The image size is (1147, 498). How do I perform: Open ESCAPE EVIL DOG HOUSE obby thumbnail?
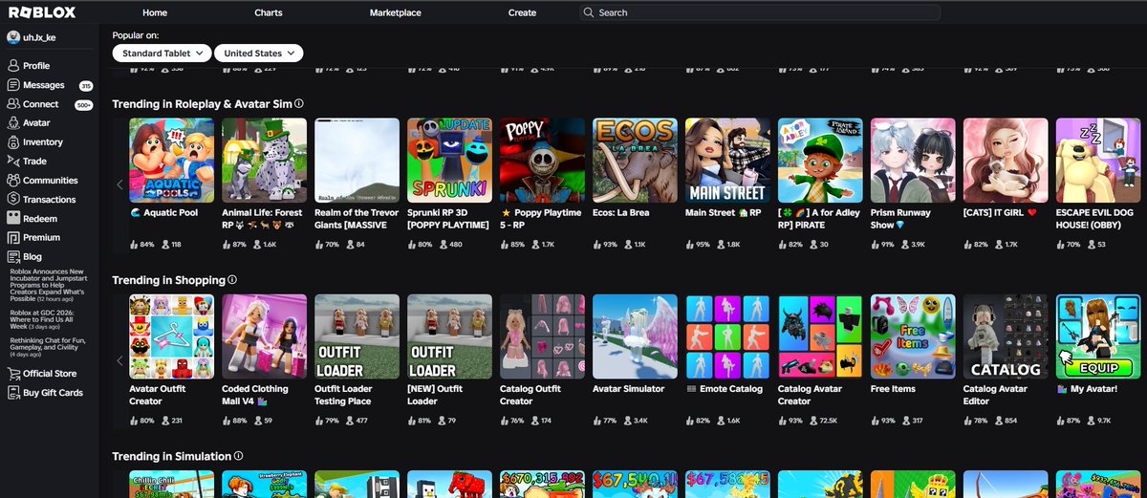[x=1099, y=161]
